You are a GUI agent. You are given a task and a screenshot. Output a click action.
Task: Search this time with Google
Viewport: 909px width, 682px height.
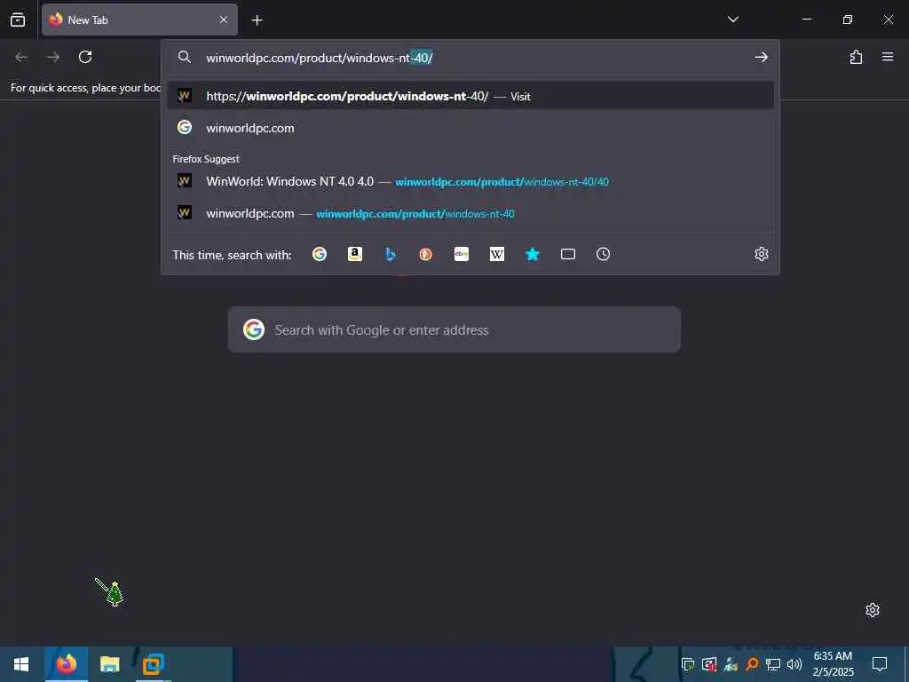pyautogui.click(x=320, y=254)
